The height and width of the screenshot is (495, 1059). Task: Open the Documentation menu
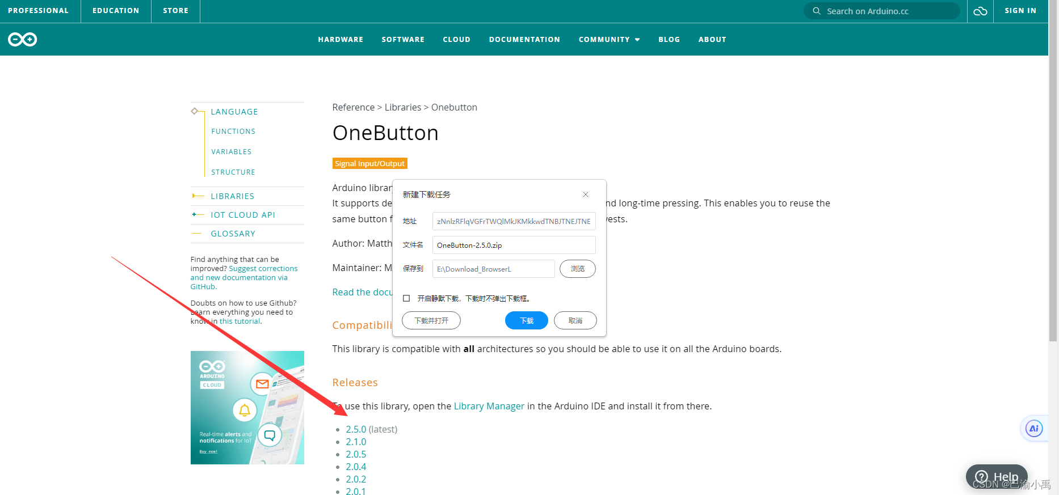click(524, 40)
